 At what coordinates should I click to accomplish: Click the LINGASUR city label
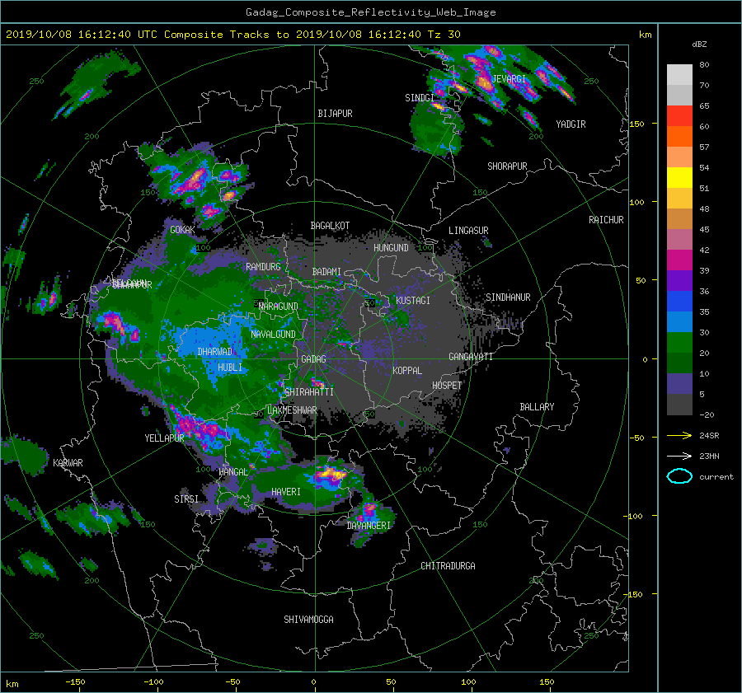(x=468, y=231)
